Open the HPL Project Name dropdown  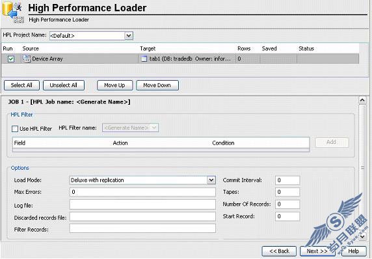point(129,36)
